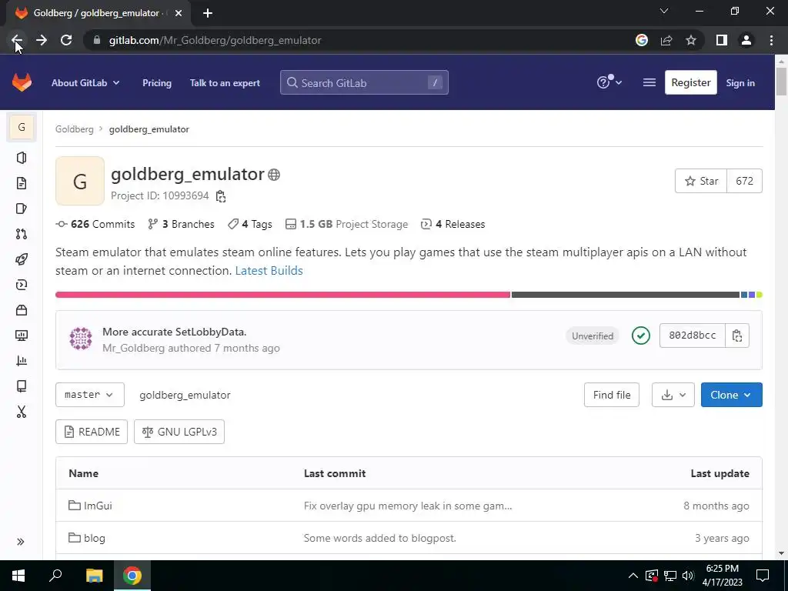The width and height of the screenshot is (788, 591).
Task: Click the Find file button
Action: 612,395
